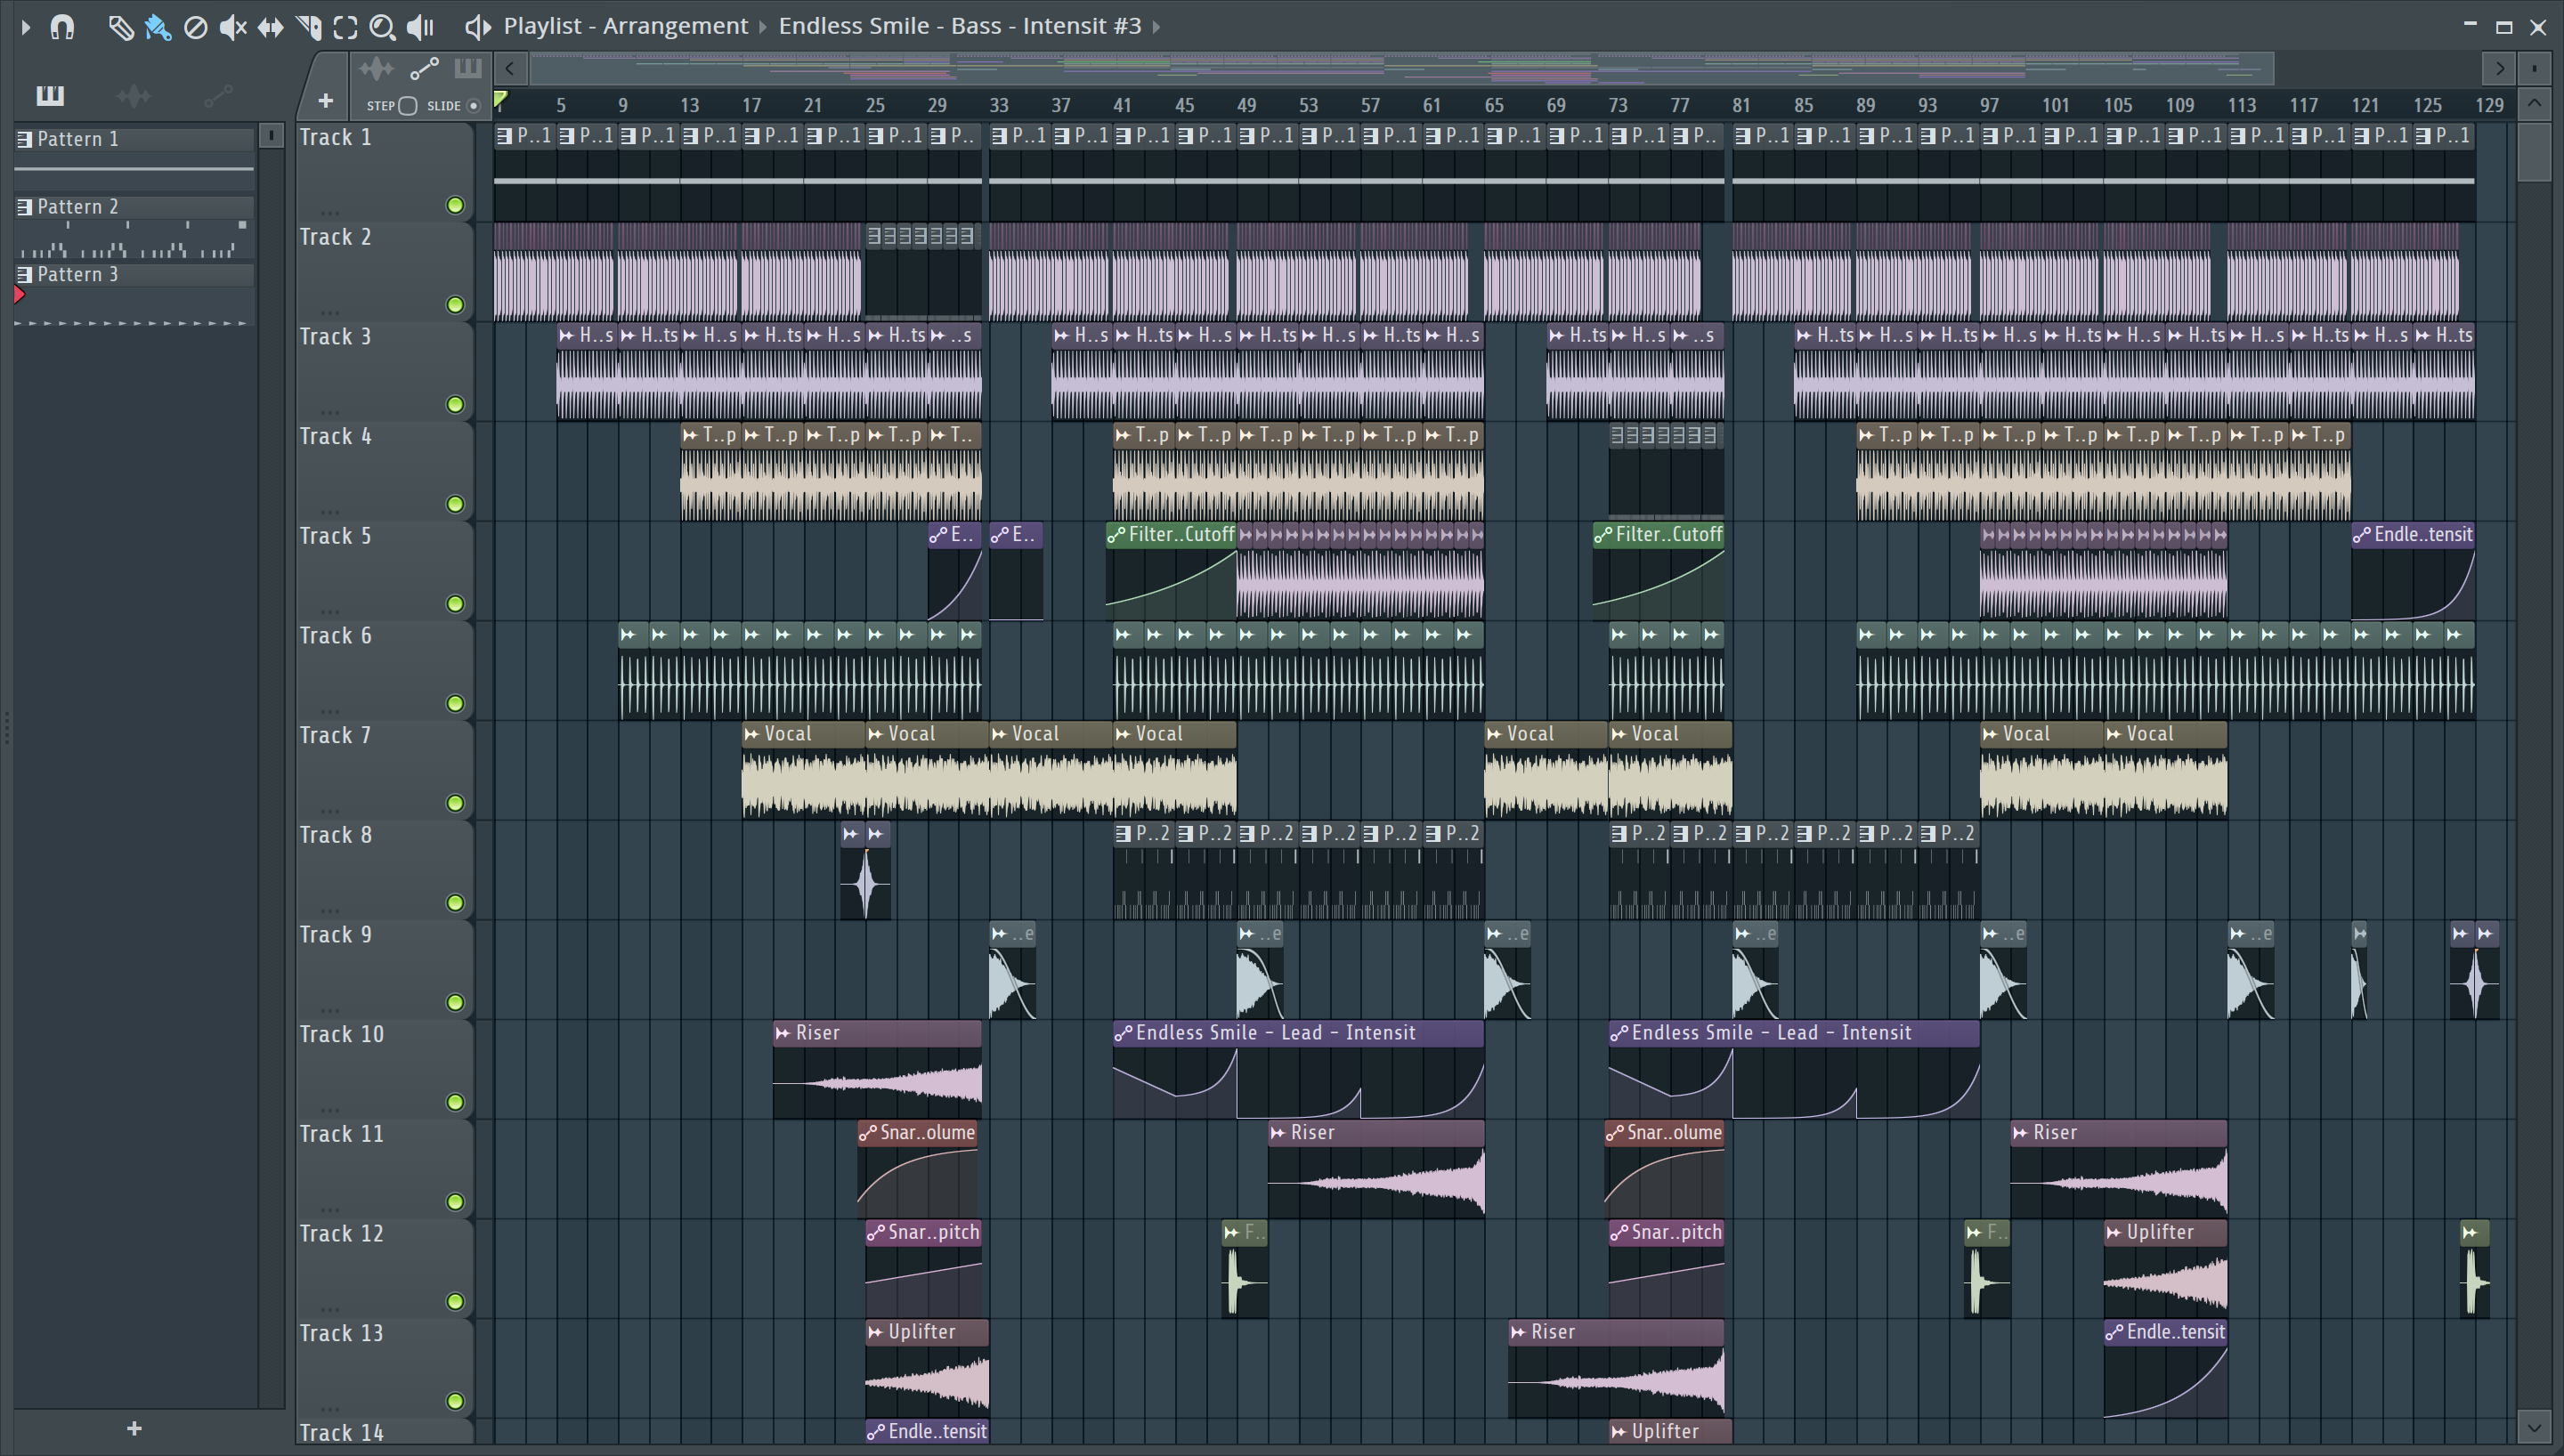
Task: Click the song overview minimap bar
Action: (1402, 69)
